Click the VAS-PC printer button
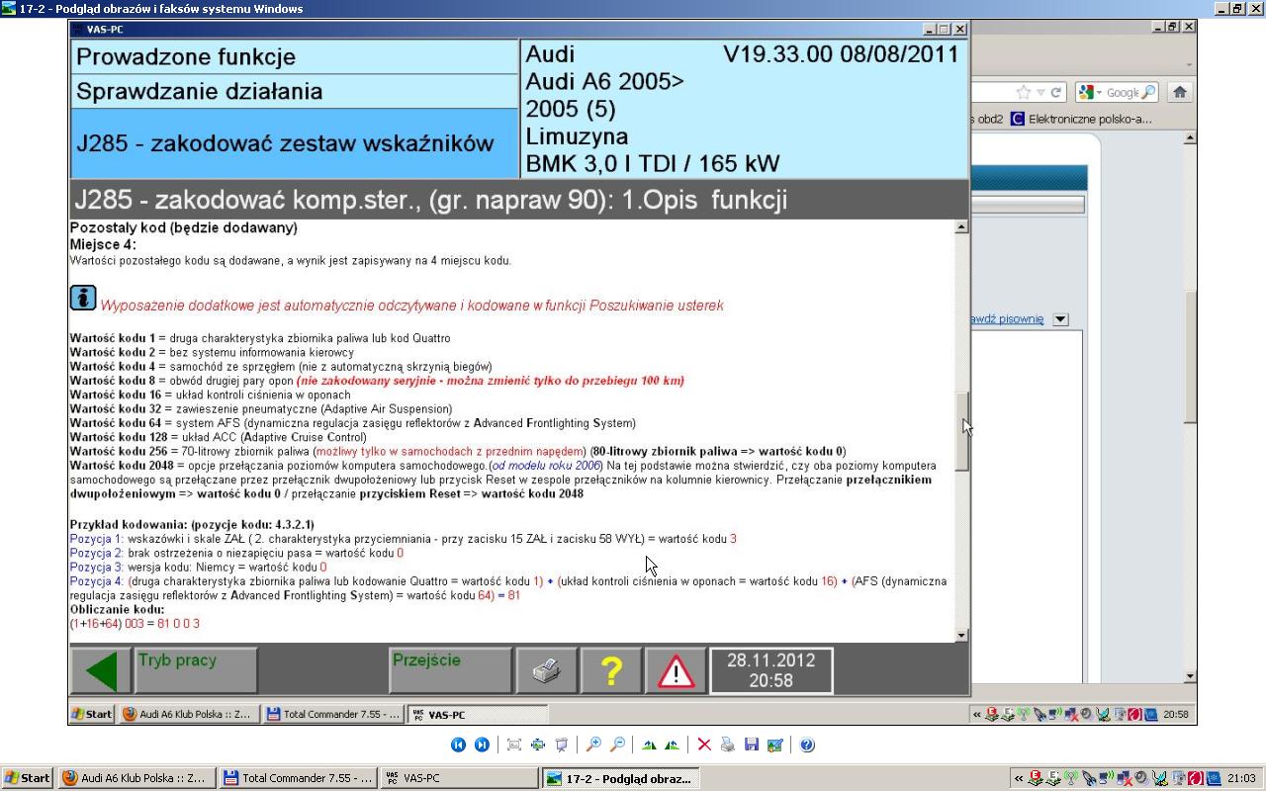1266x791 pixels. coord(547,671)
